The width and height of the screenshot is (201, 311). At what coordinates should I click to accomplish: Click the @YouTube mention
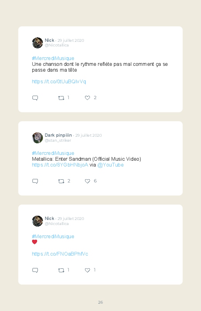111,165
